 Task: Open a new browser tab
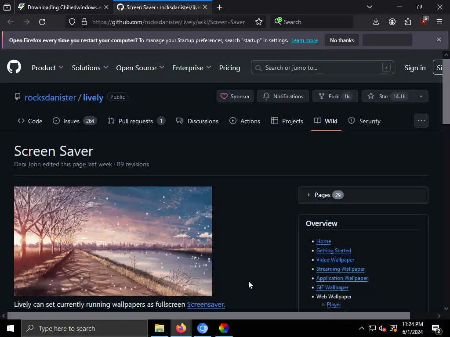220,7
